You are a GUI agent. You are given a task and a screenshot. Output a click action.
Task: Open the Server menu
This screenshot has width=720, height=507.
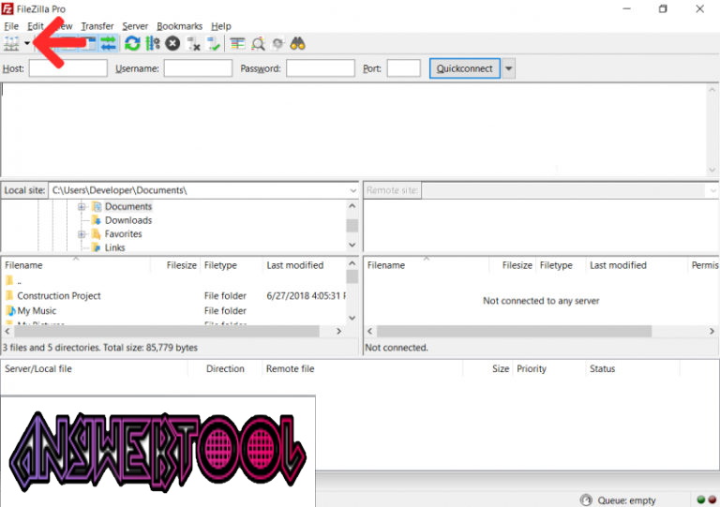click(x=135, y=26)
